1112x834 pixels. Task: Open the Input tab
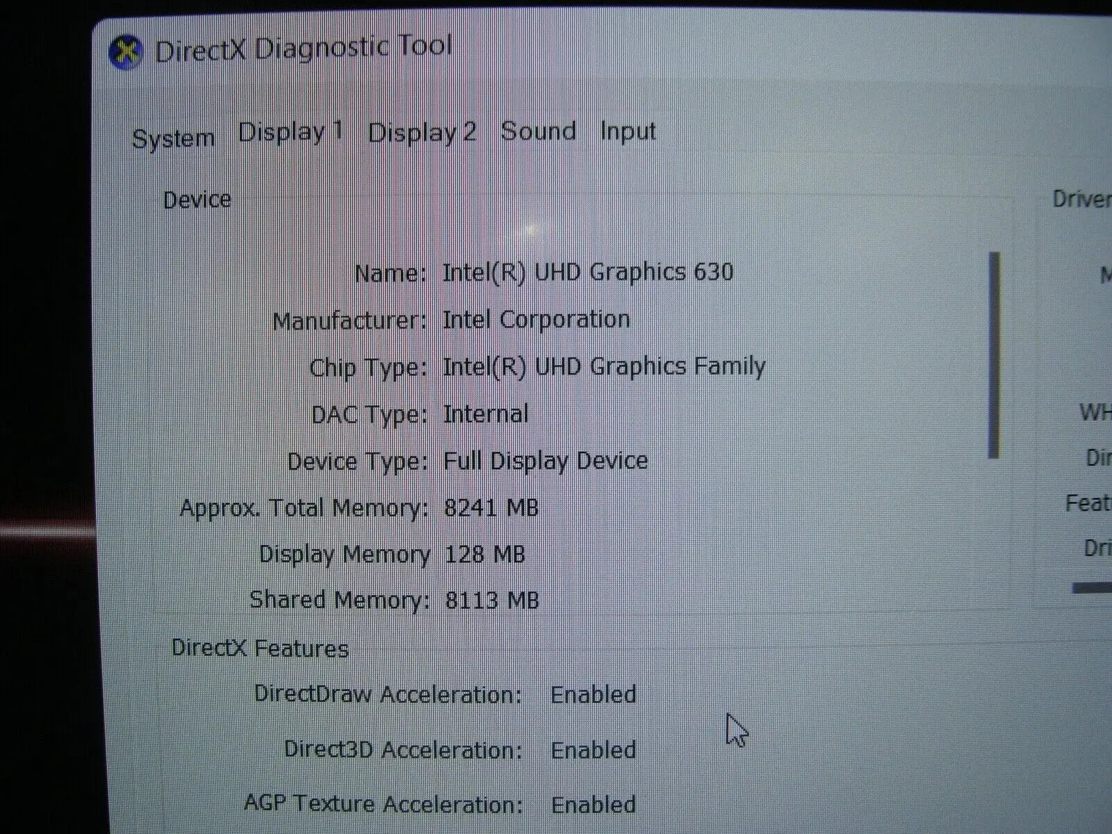tap(628, 131)
